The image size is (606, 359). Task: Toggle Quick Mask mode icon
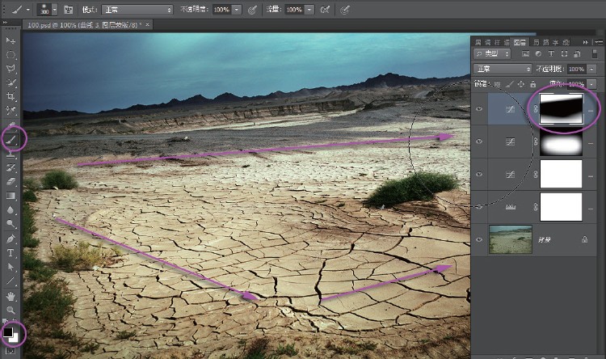coord(10,351)
